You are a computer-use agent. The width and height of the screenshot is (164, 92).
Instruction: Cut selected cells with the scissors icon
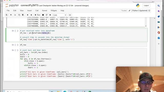tap(15, 15)
